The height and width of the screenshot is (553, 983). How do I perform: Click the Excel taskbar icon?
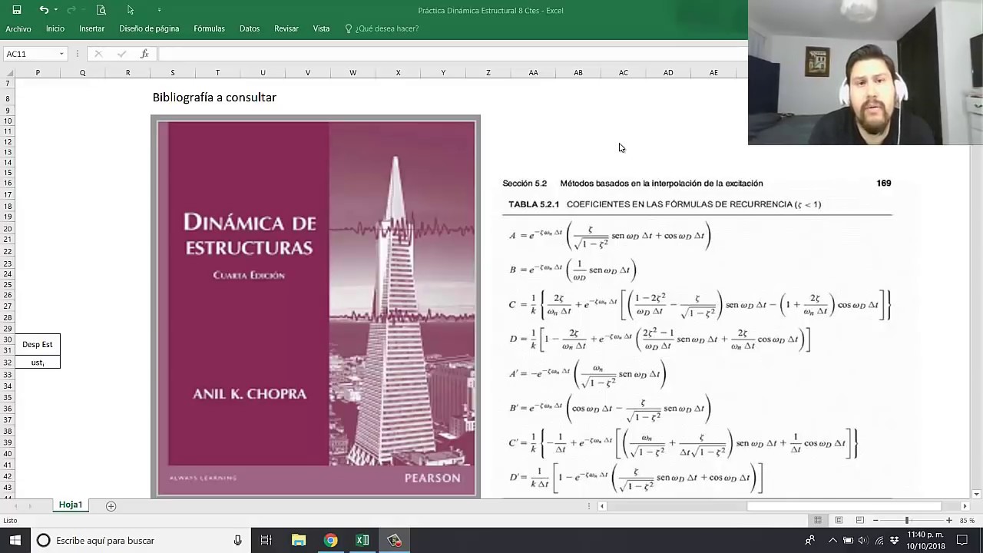coord(362,541)
